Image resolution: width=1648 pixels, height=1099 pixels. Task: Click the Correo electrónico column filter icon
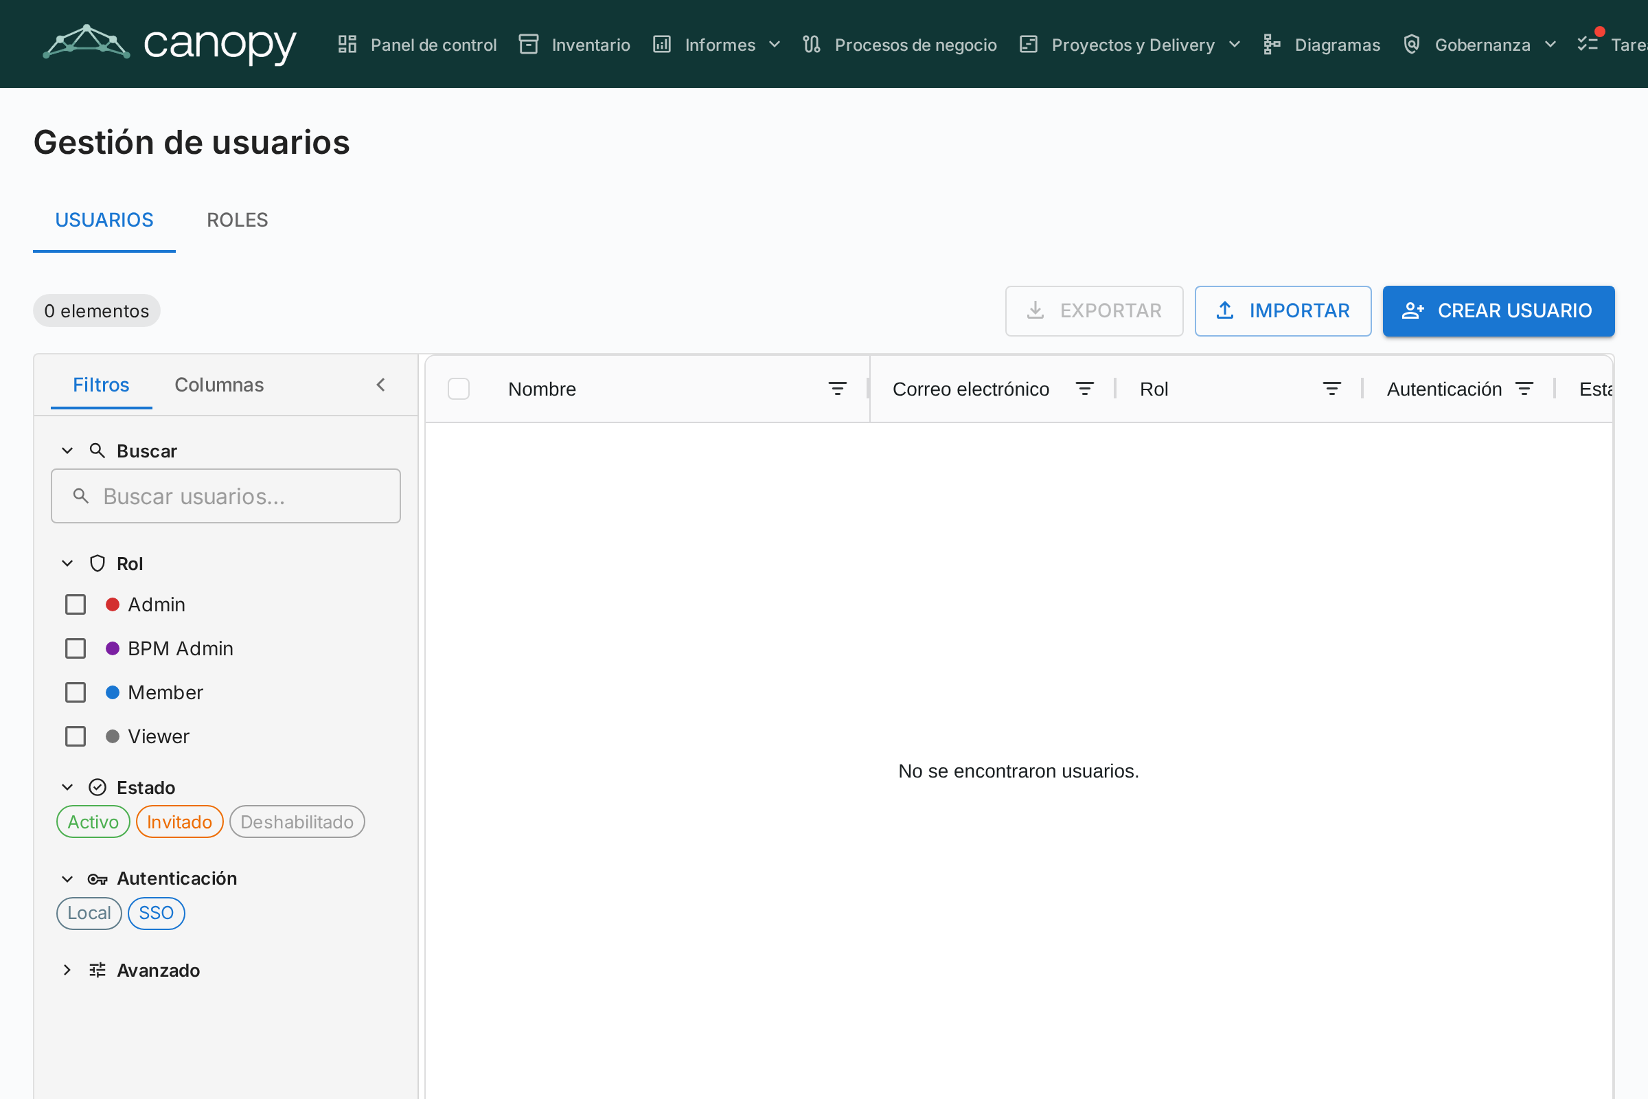coord(1085,389)
